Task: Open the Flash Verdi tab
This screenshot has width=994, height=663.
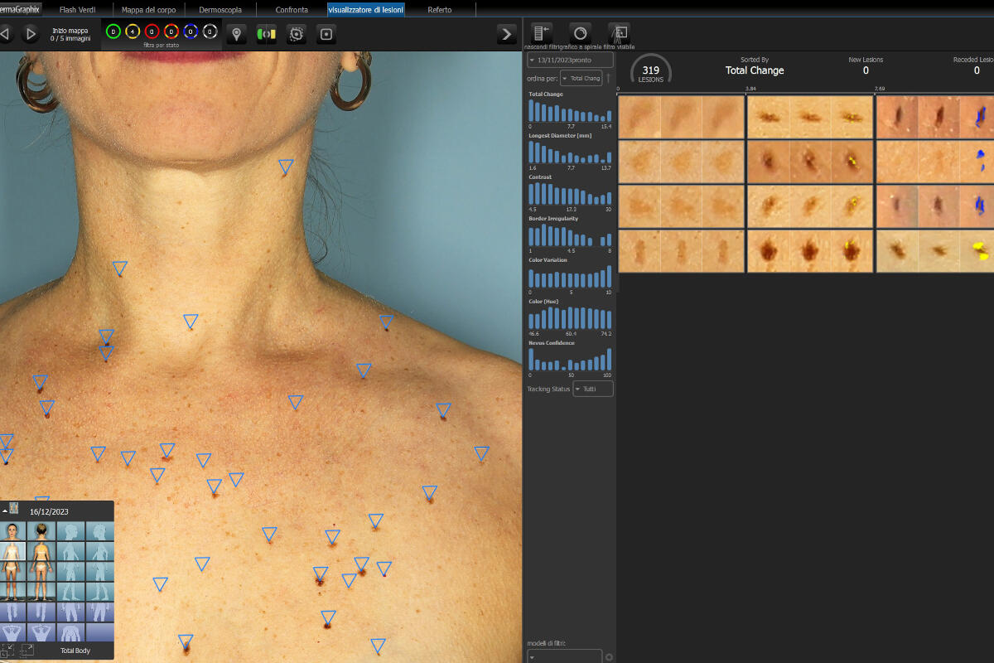Action: point(78,10)
